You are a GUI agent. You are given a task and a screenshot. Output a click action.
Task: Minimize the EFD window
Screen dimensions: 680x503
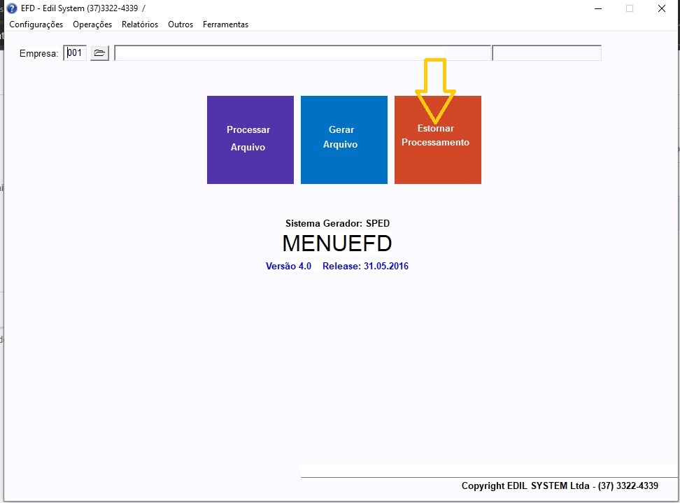click(597, 8)
